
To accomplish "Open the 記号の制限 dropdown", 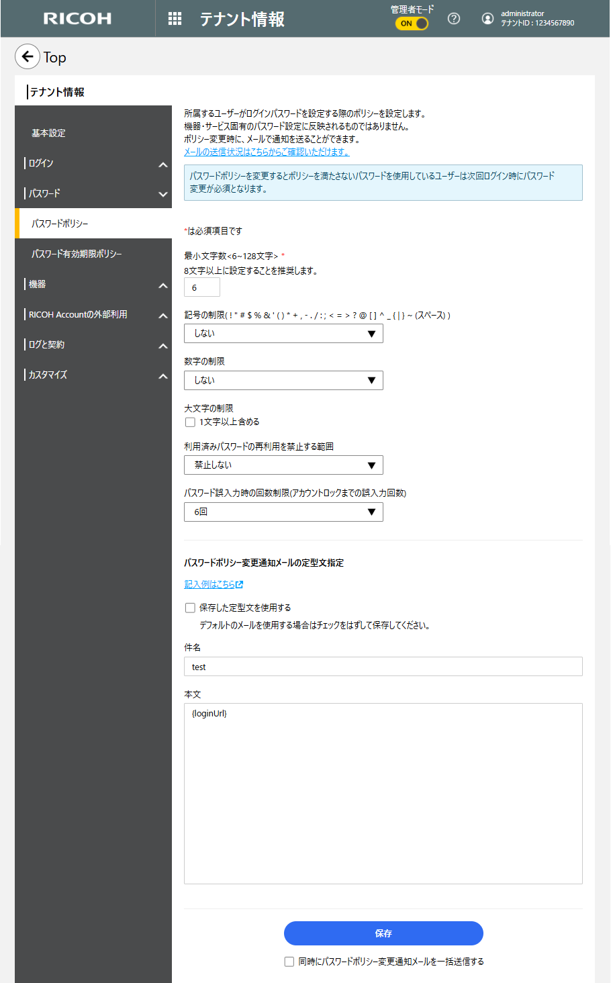I will coord(283,334).
